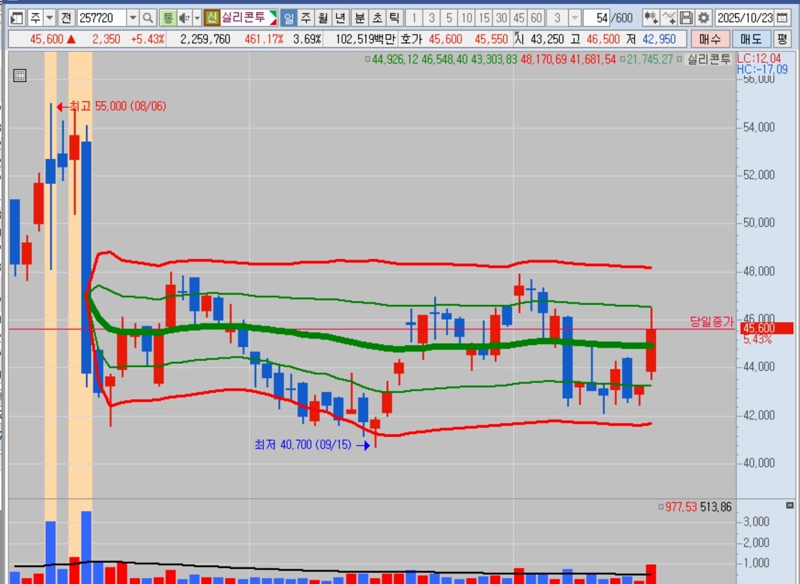The image size is (800, 584).
Task: Click the 매도 sell button
Action: [750, 39]
